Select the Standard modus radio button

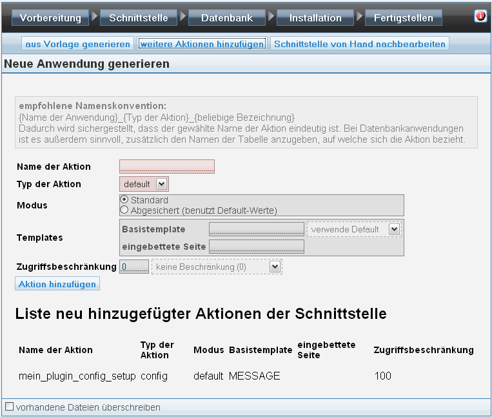pos(124,199)
